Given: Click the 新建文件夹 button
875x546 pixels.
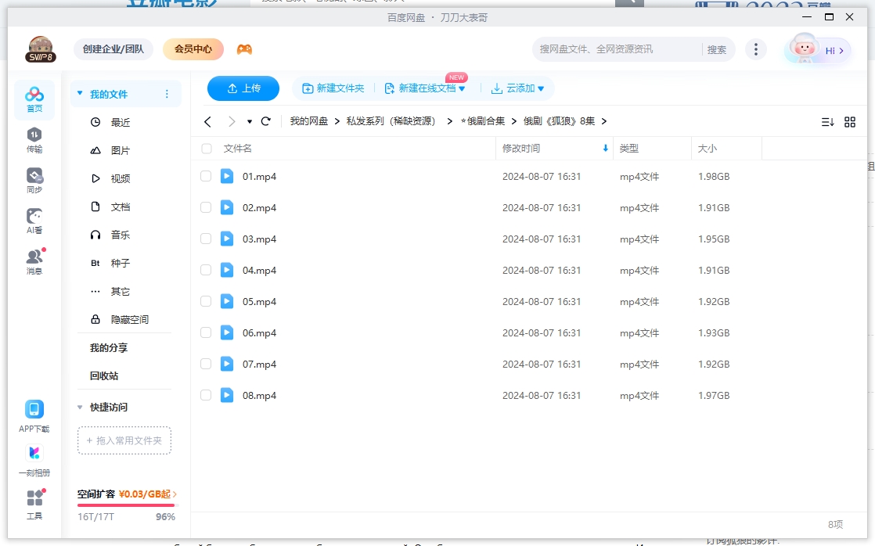Looking at the screenshot, I should click(x=333, y=88).
